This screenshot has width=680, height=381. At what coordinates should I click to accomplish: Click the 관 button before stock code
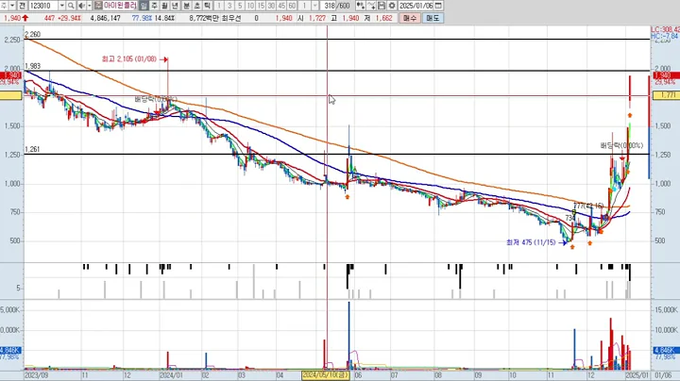[23, 6]
